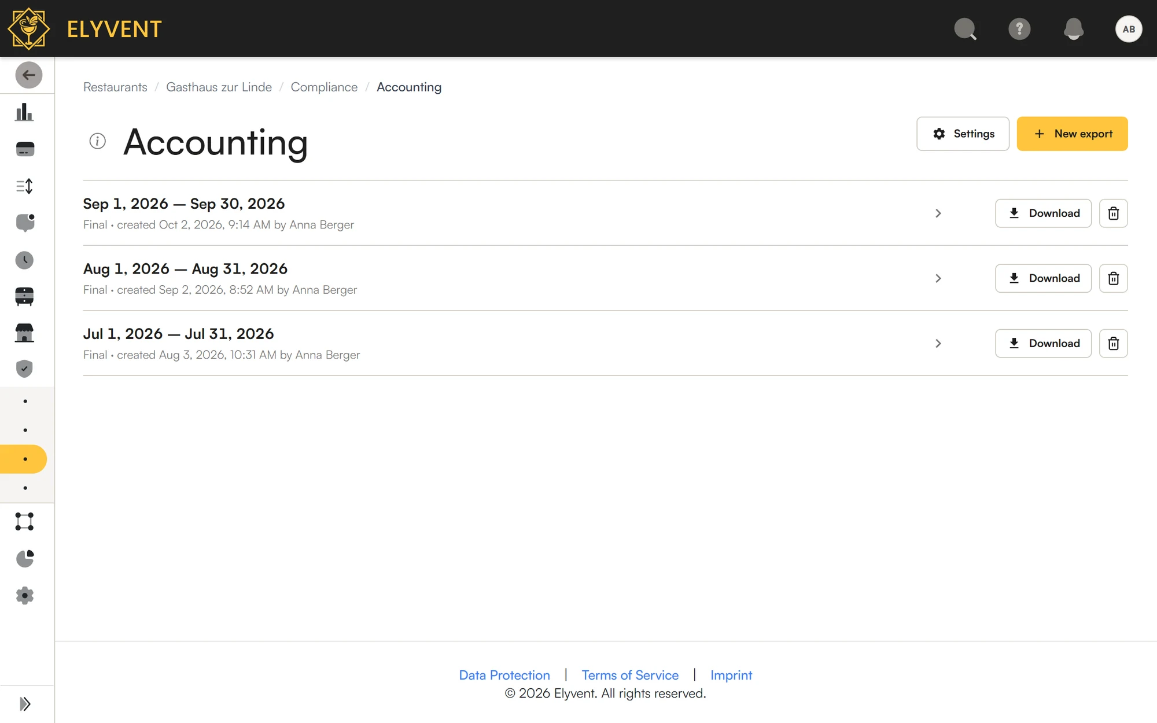Delete the Sep 2026 export

tap(1113, 213)
